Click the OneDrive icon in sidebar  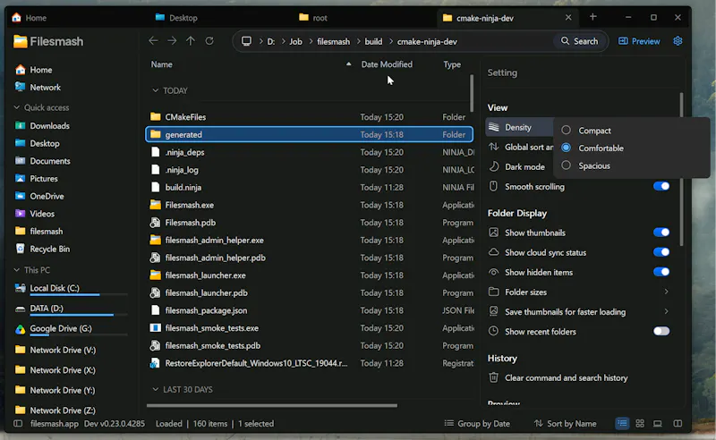click(x=20, y=196)
